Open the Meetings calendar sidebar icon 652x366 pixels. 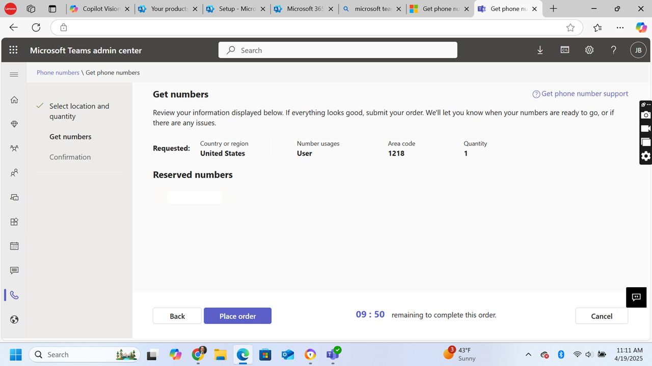tap(14, 246)
